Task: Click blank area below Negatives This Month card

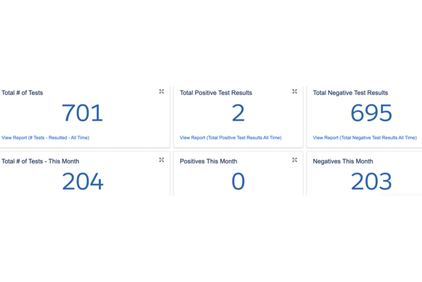Action: [x=363, y=237]
